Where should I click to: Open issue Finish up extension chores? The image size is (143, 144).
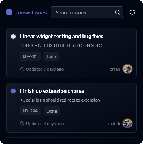52,91
